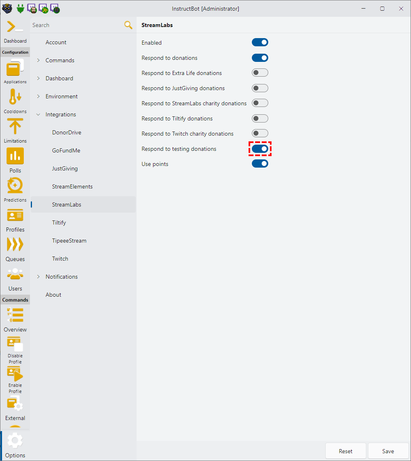The image size is (411, 461).
Task: Maximize the InstructBot window
Action: tap(382, 9)
